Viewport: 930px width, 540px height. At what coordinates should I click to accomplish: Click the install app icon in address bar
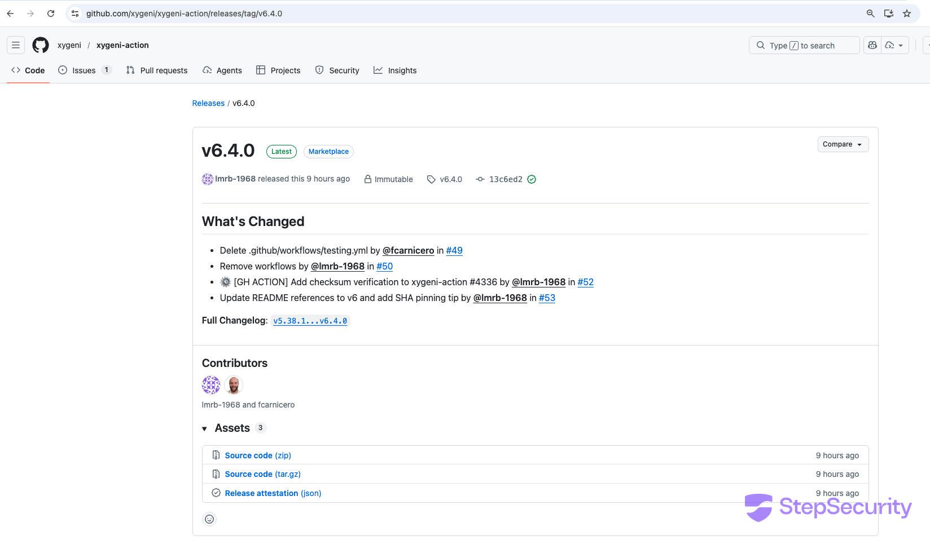pos(889,14)
